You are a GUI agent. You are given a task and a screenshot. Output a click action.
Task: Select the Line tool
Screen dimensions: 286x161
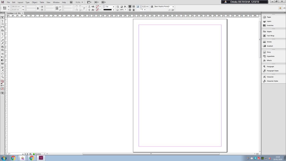3,37
